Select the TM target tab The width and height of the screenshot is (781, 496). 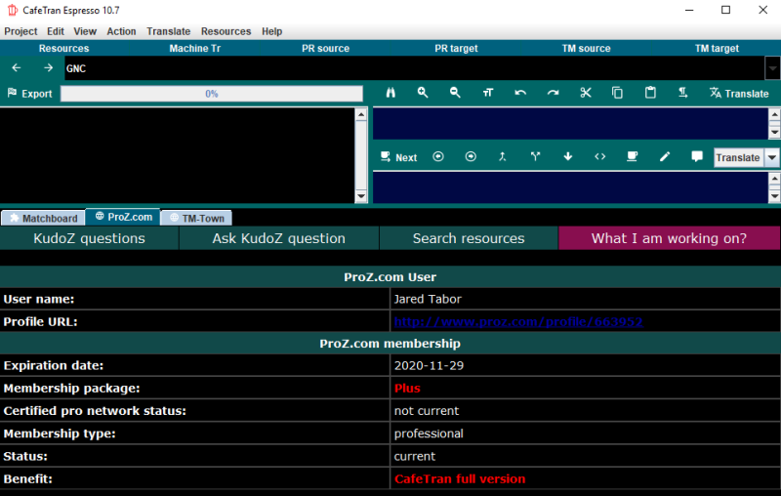click(x=717, y=48)
